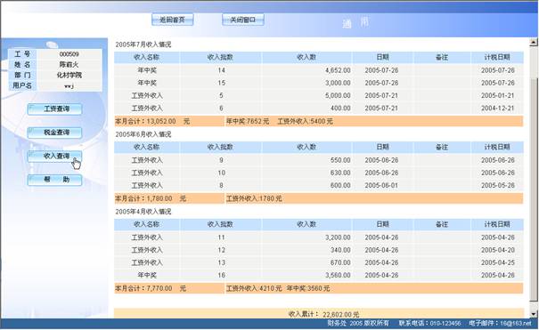539x330 pixels.
Task: Click the vertical scrollbar track
Action: click(x=534, y=178)
